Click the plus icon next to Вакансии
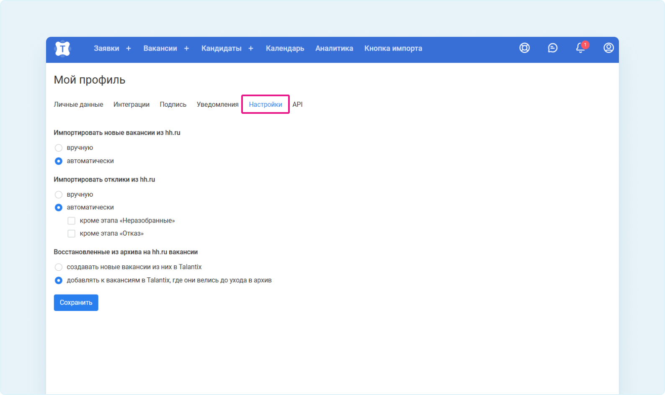Screen dimensions: 665x395 pos(186,49)
